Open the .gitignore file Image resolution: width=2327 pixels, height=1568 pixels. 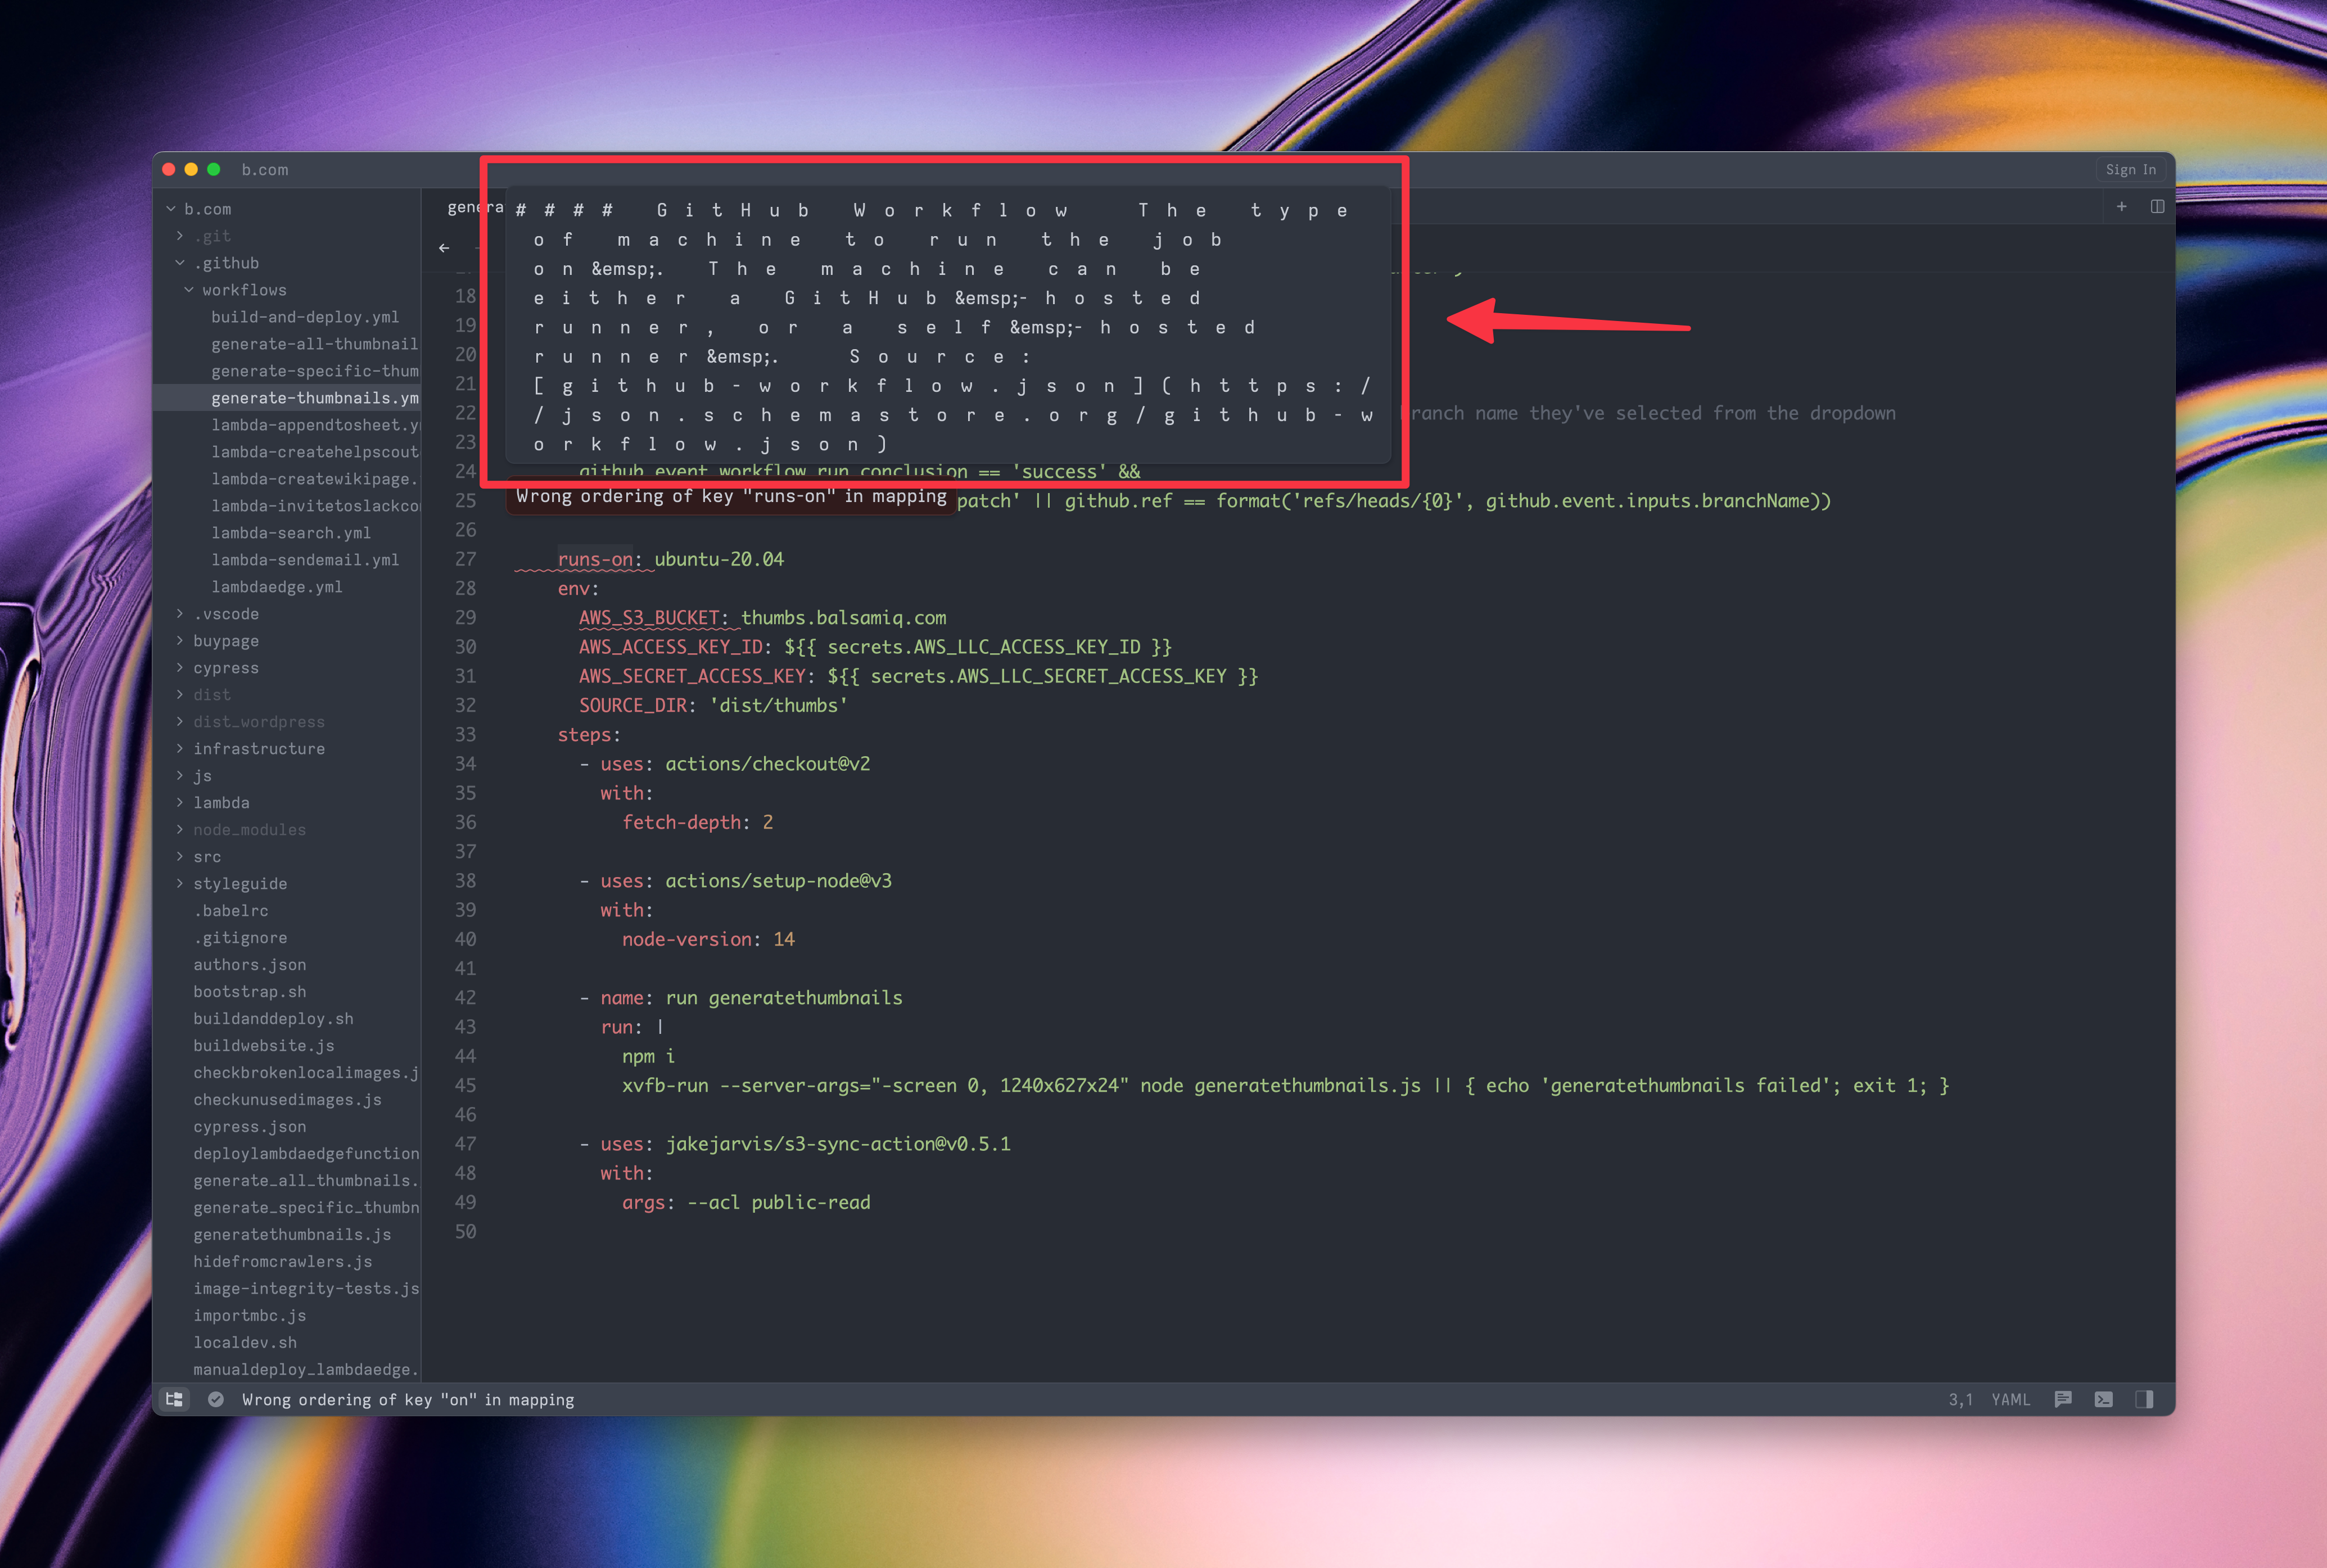tap(240, 938)
